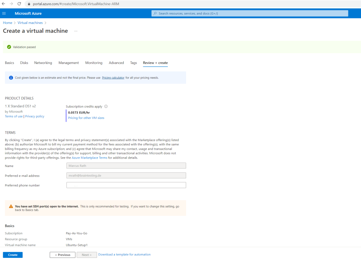
Task: Open the Management tab
Action: pos(69,63)
